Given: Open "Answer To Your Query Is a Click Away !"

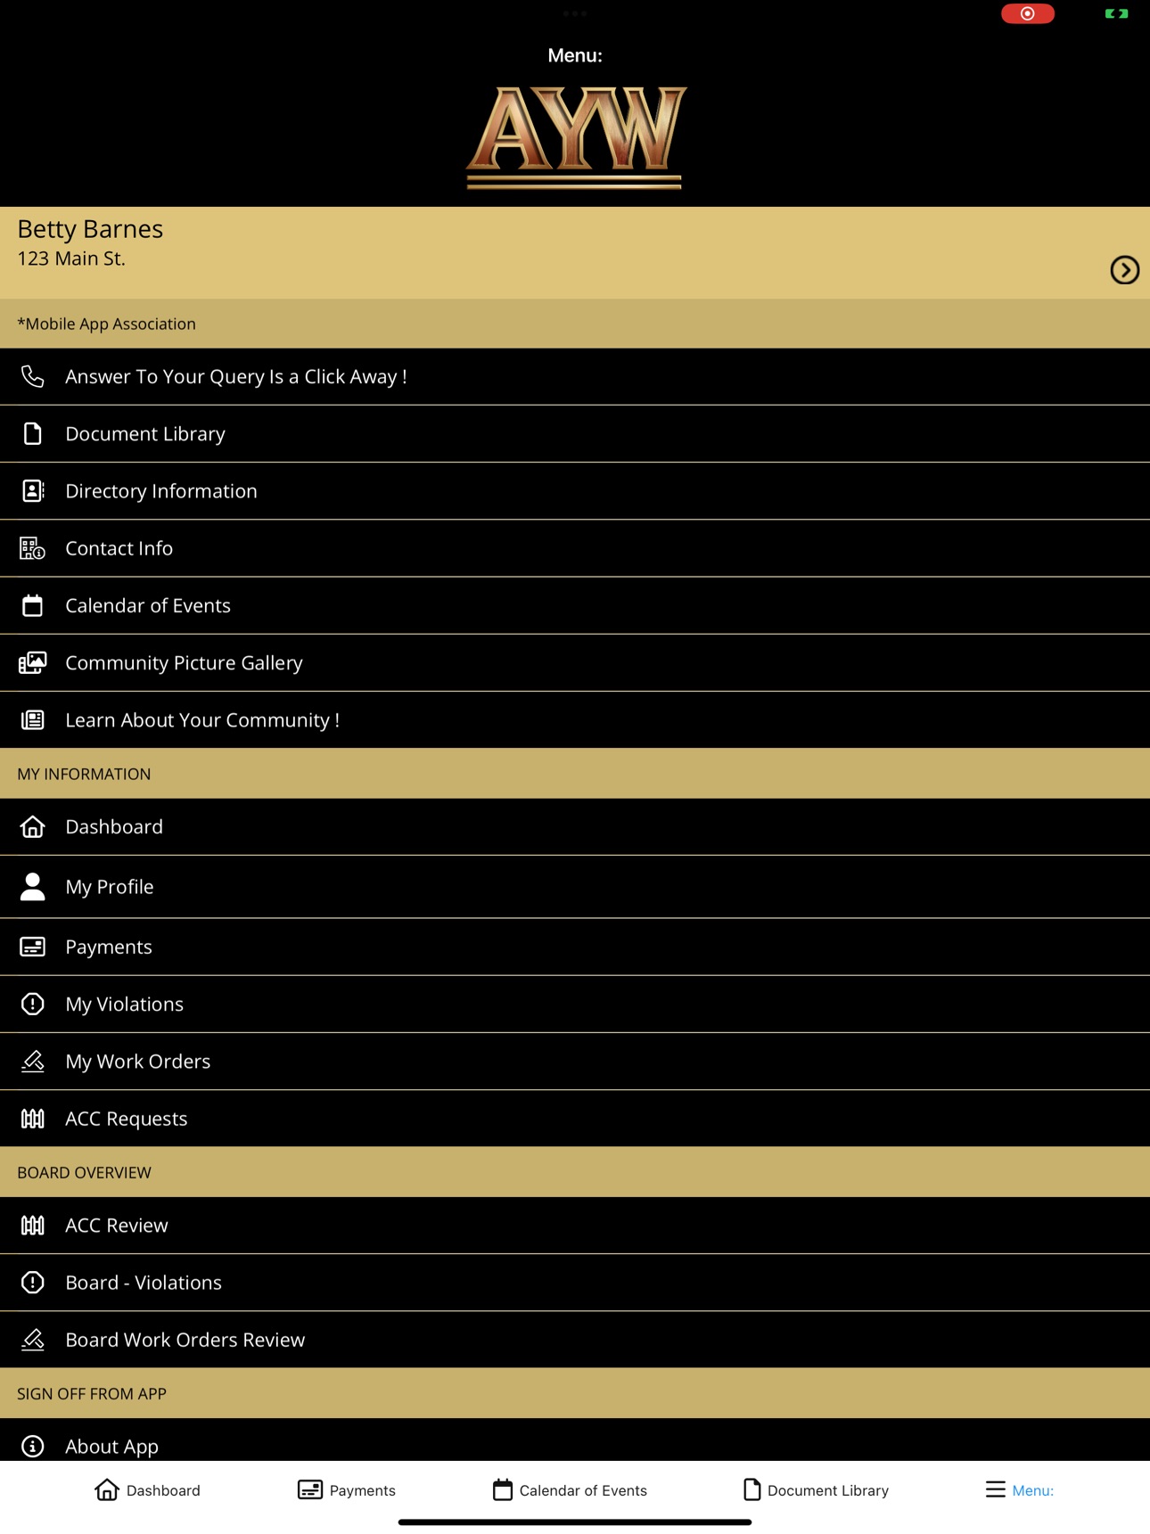Looking at the screenshot, I should click(575, 376).
